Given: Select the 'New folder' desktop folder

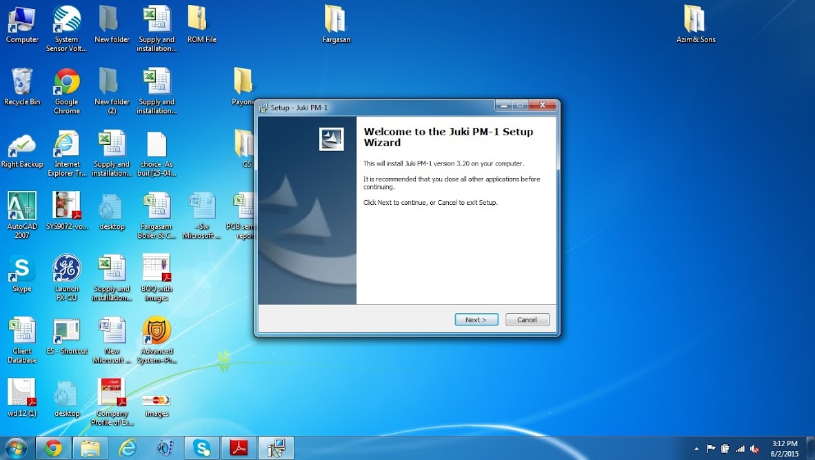Looking at the screenshot, I should 112,25.
